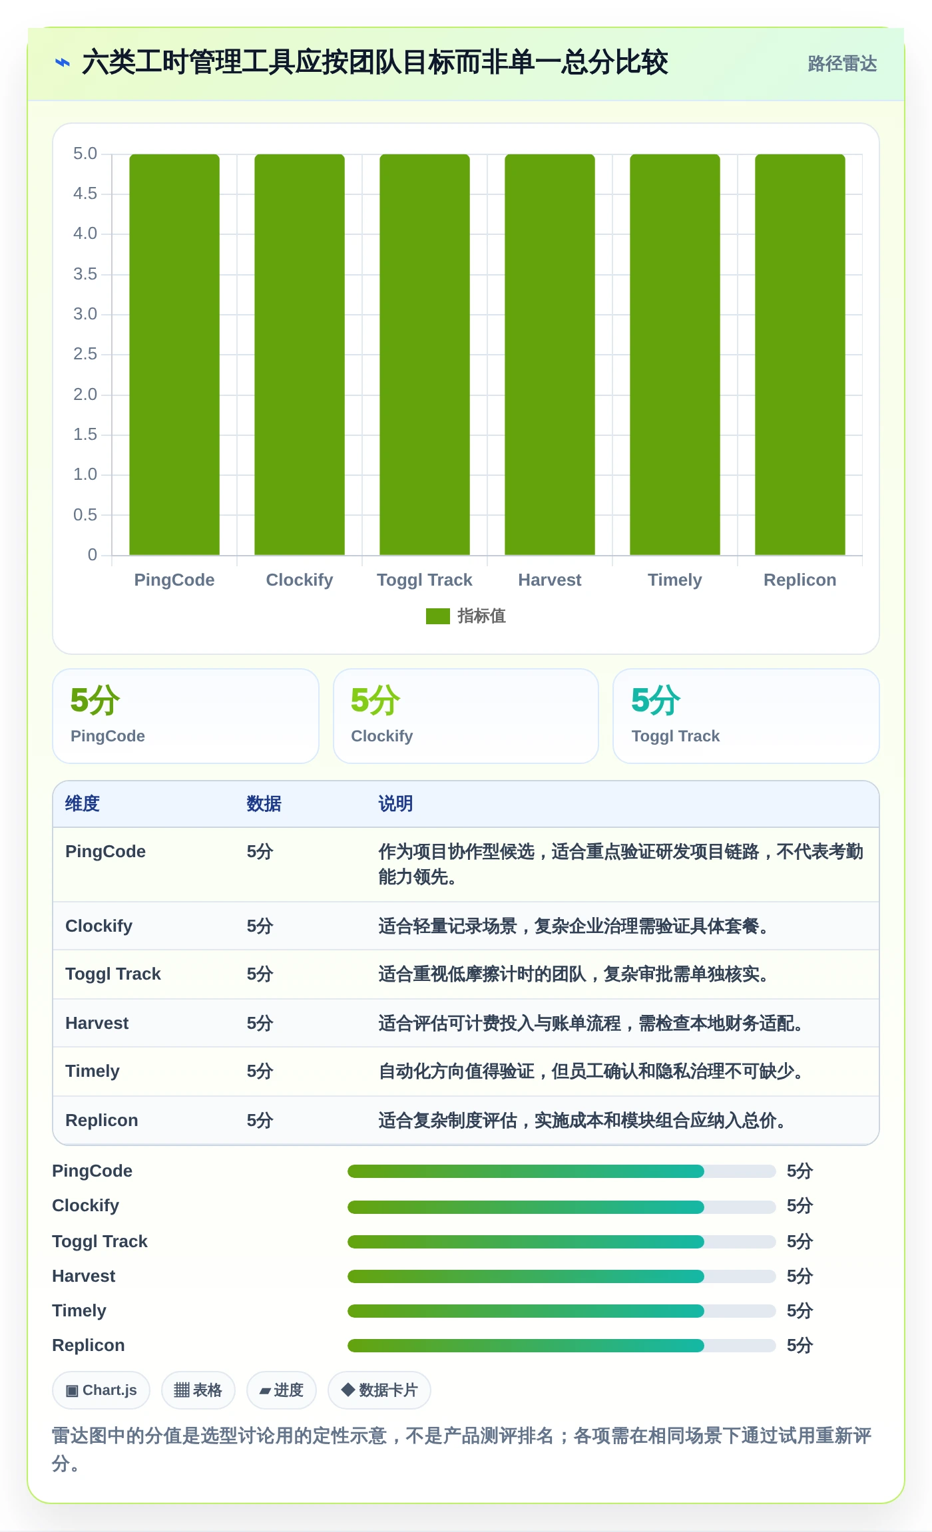Image resolution: width=932 pixels, height=1532 pixels.
Task: Click the Toggl Track bar in the chart
Action: point(425,355)
